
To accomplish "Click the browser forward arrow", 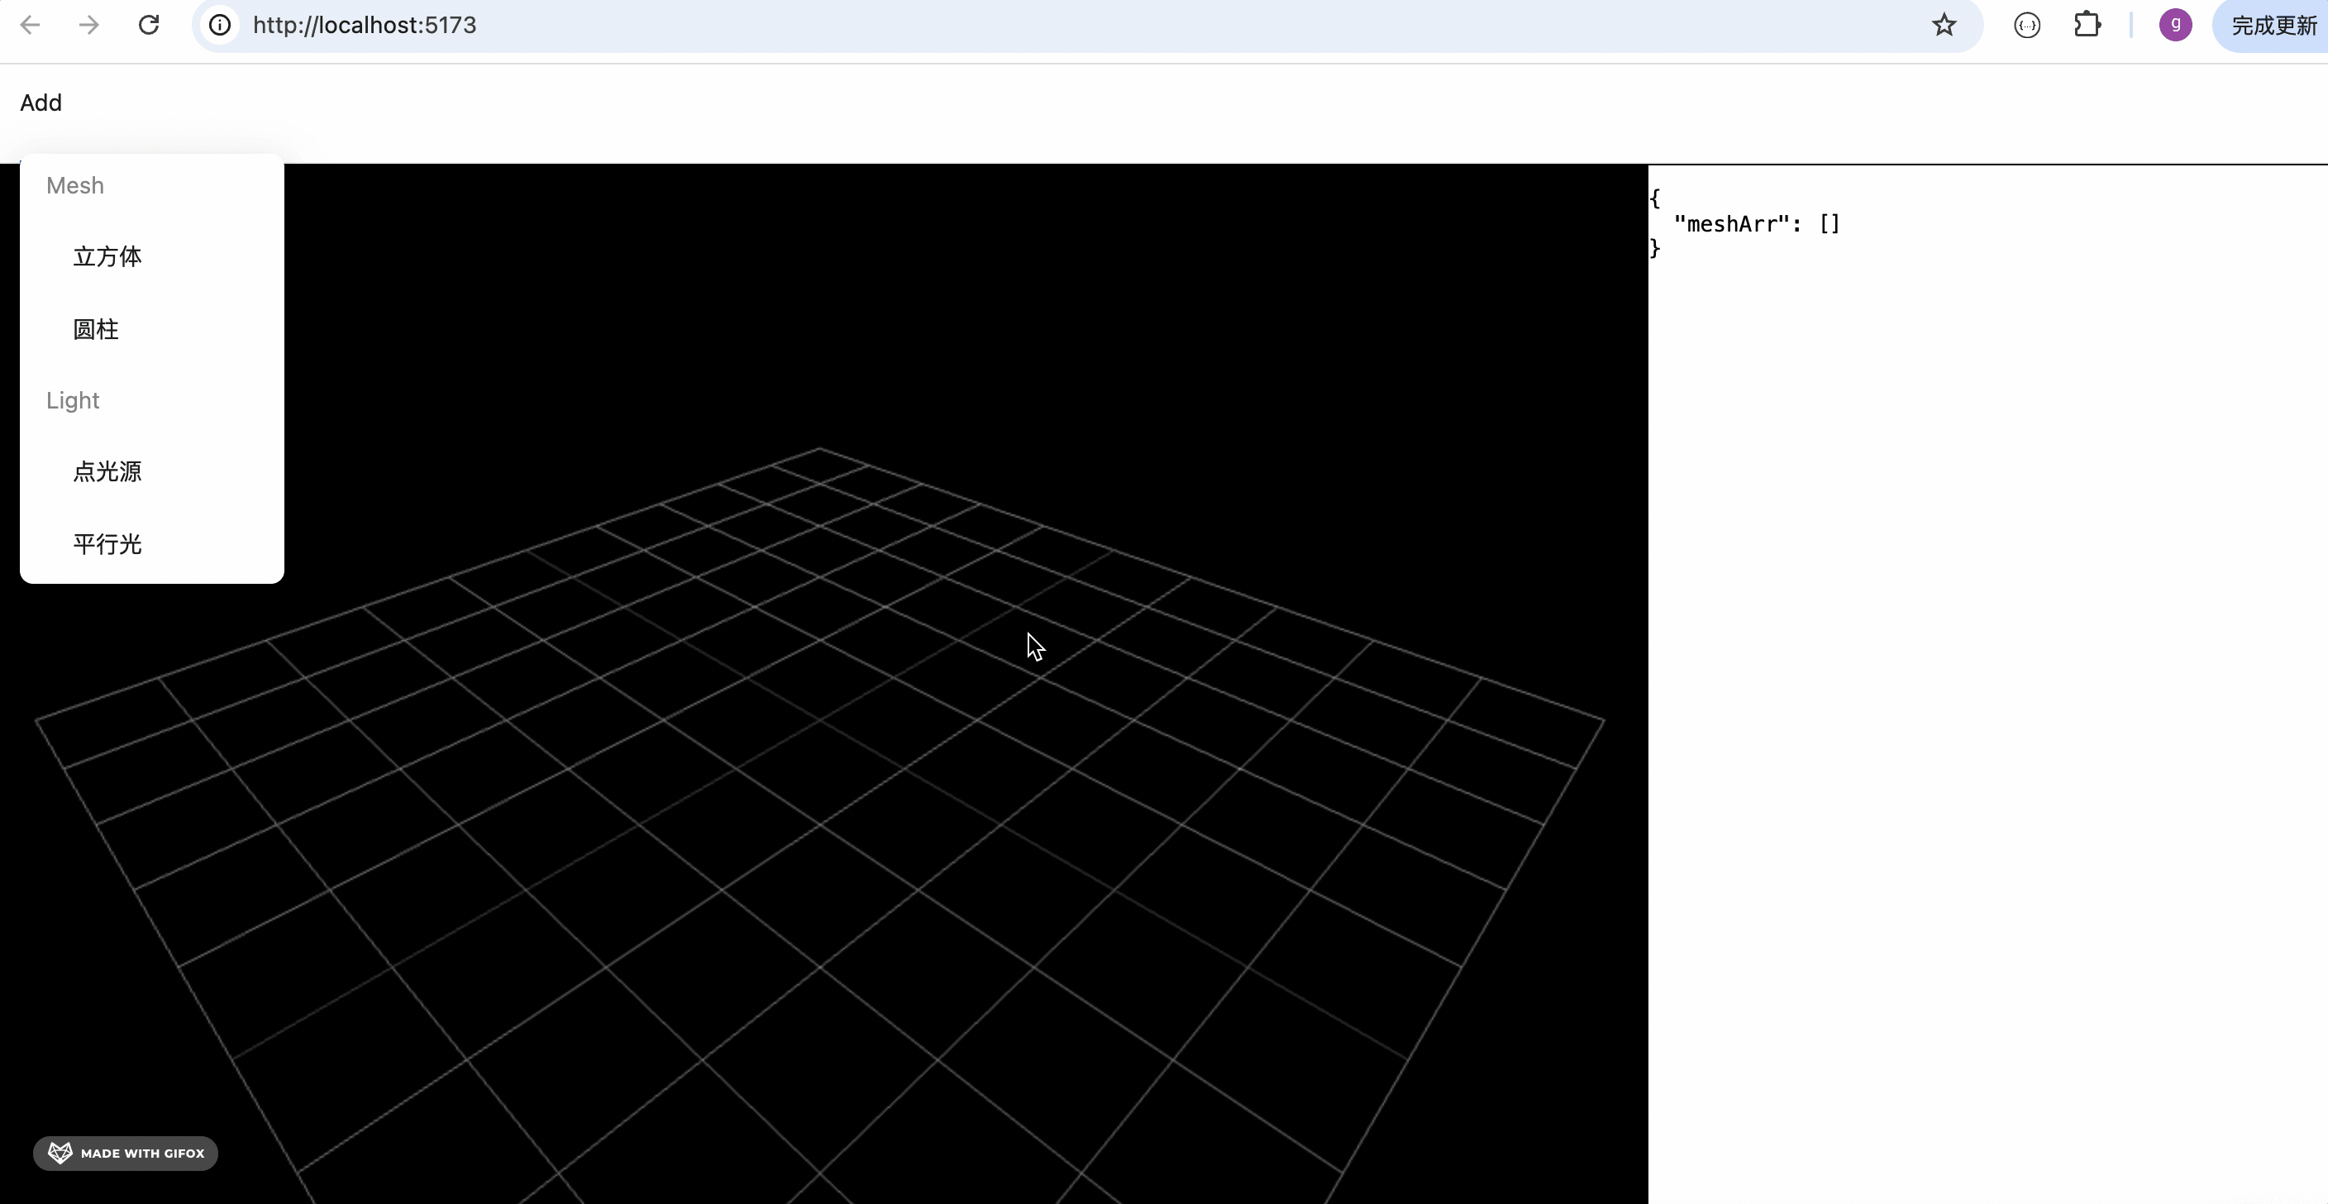I will tap(88, 25).
